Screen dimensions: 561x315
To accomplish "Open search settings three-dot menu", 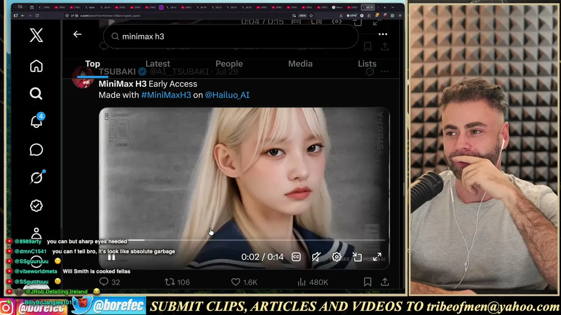I will (x=383, y=34).
